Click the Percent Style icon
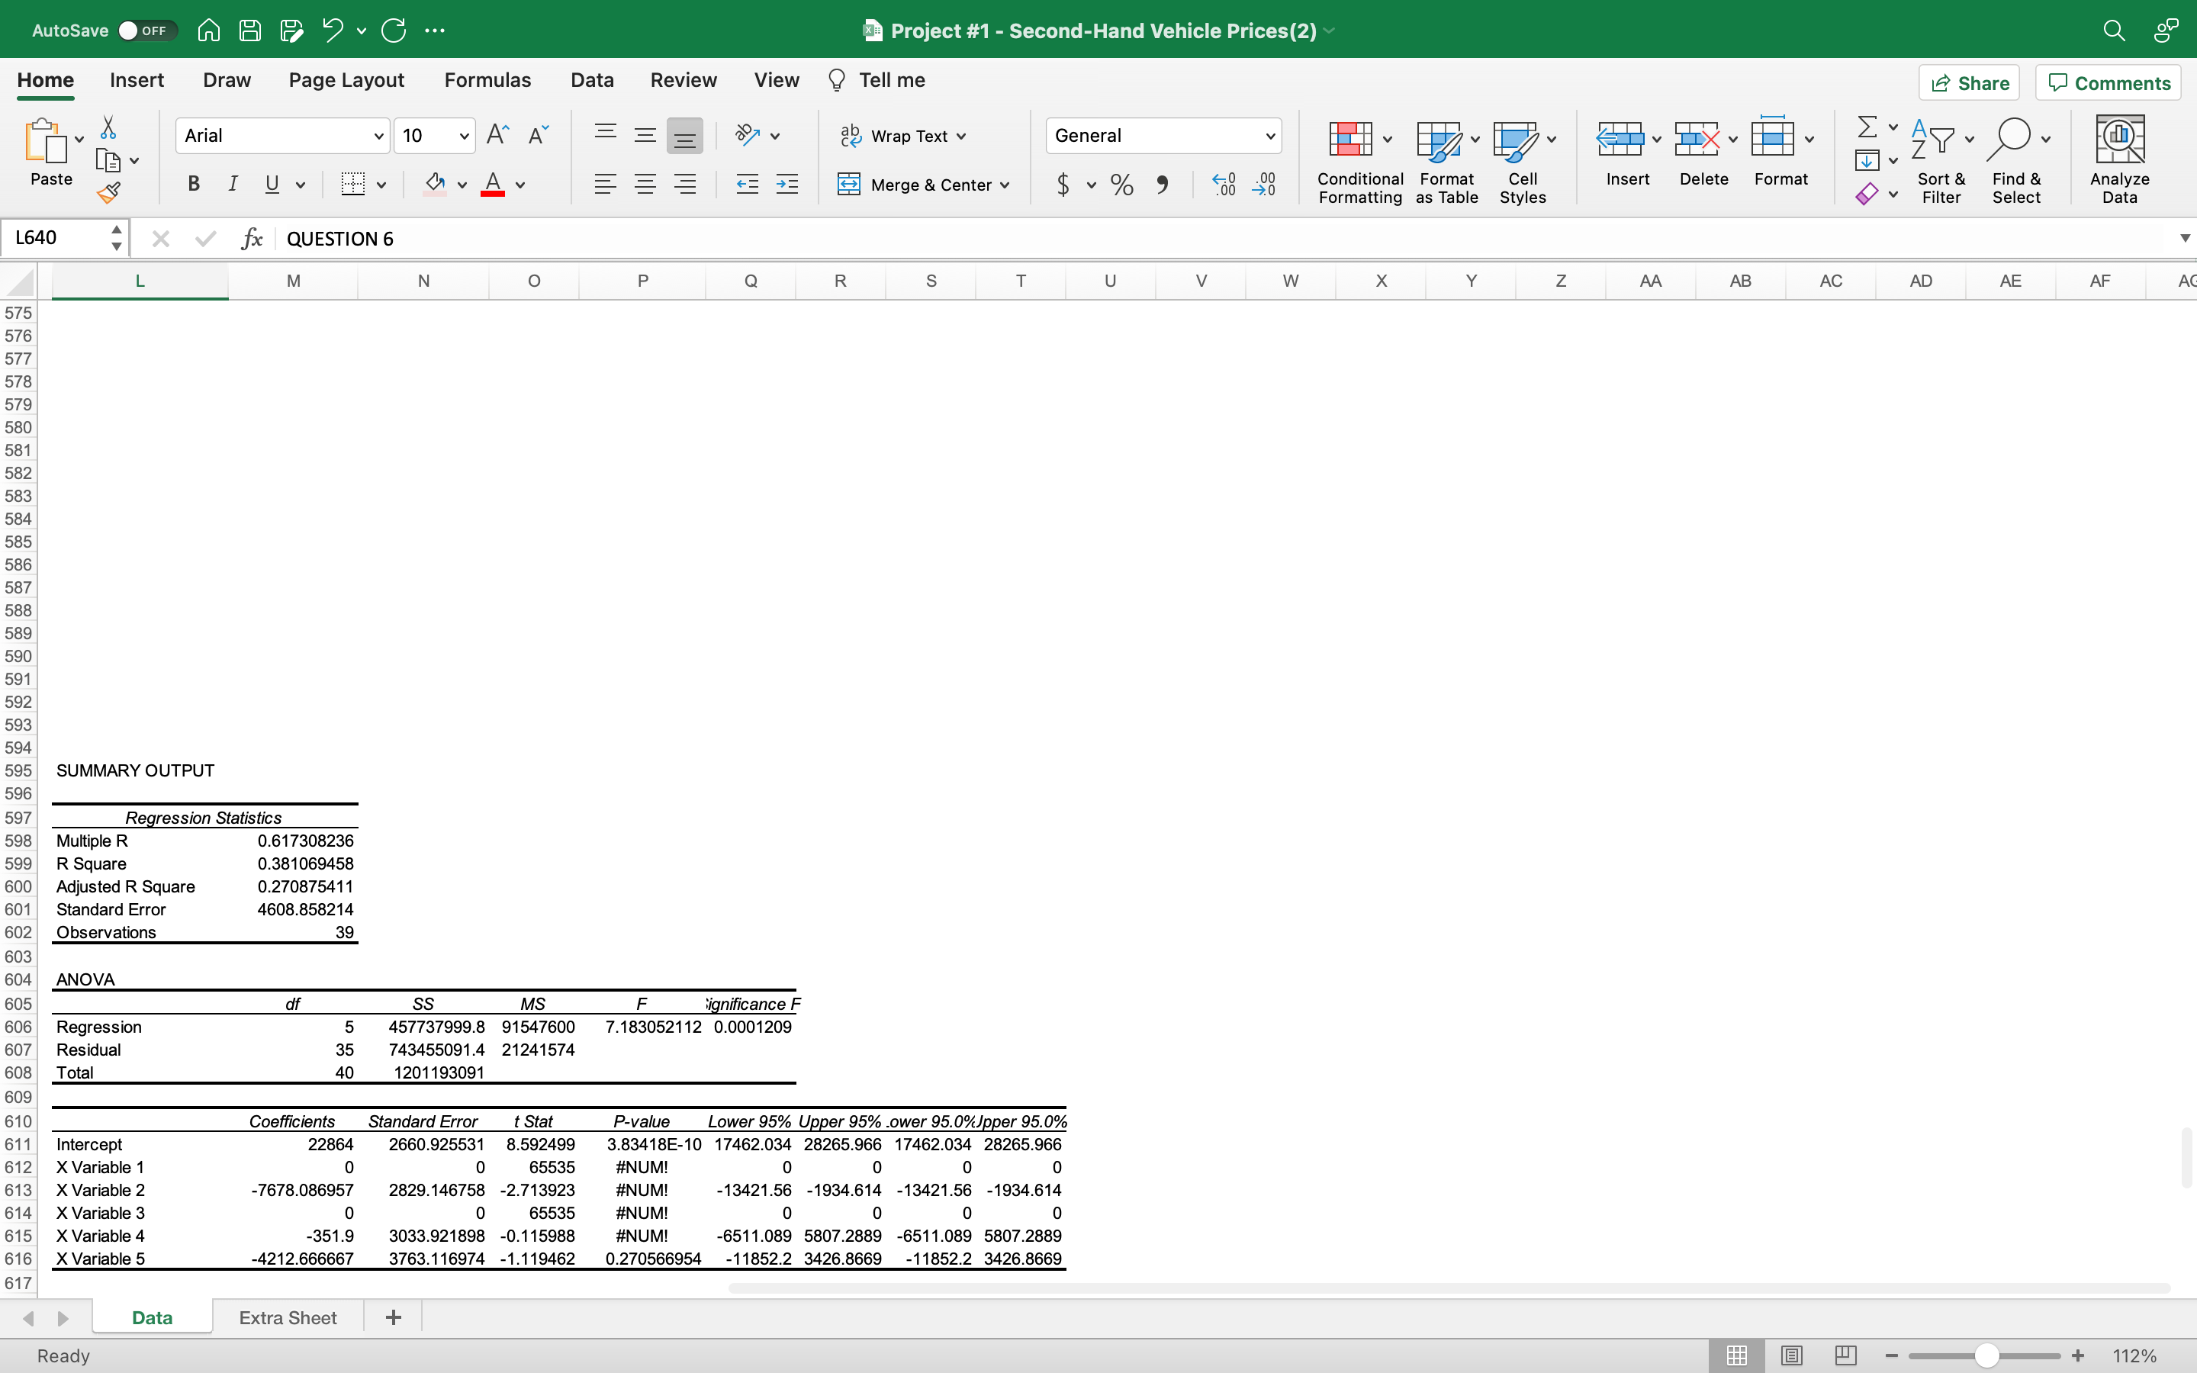2197x1373 pixels. tap(1122, 185)
